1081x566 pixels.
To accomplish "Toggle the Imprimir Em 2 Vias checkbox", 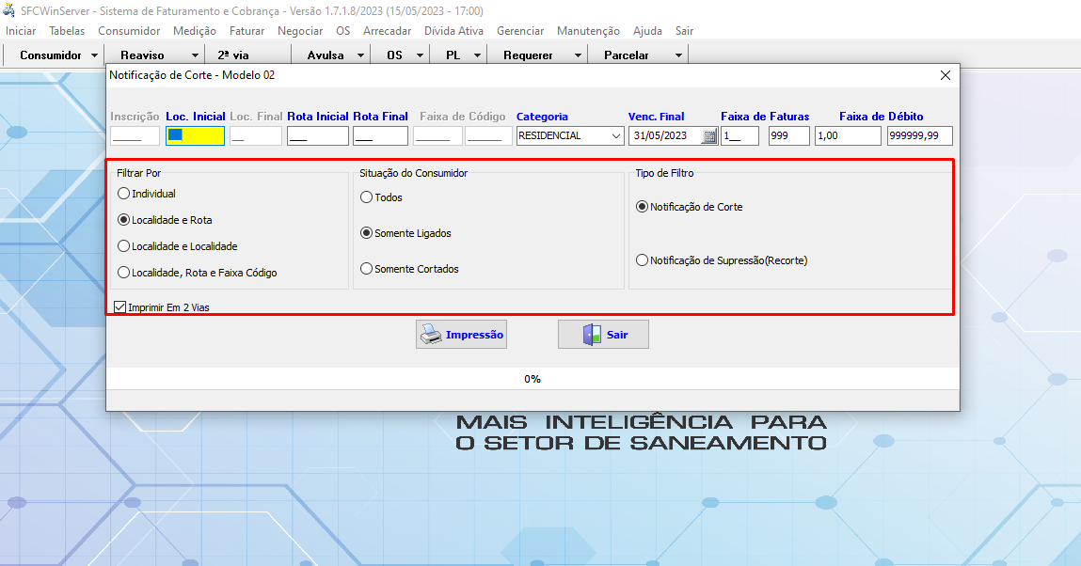I will point(119,307).
